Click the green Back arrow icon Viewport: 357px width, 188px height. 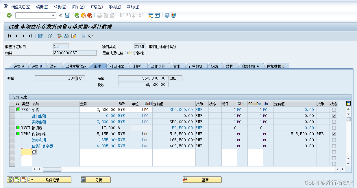pyautogui.click(x=77, y=15)
